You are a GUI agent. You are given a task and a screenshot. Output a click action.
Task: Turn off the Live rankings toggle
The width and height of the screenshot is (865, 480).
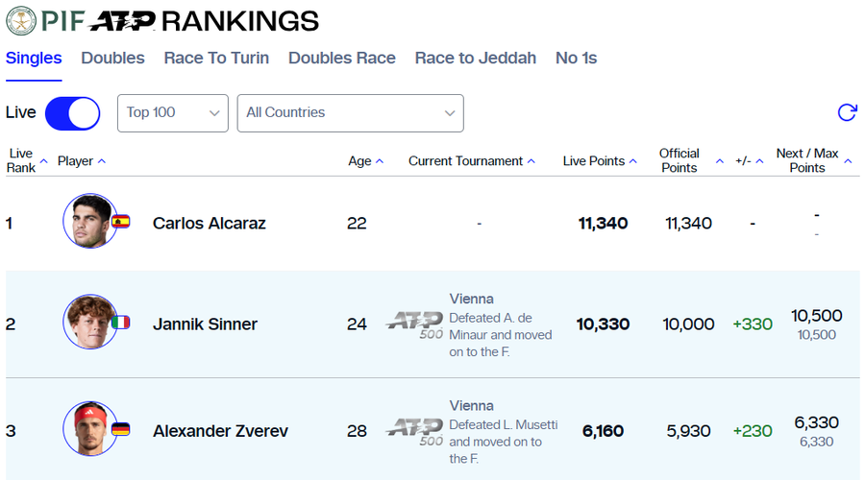tap(72, 112)
